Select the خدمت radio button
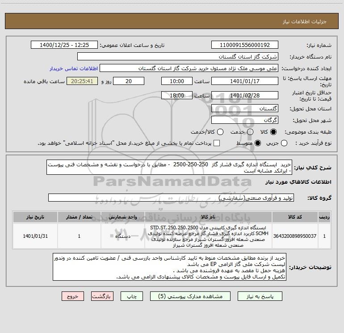The image size is (344, 333). pyautogui.click(x=250, y=132)
